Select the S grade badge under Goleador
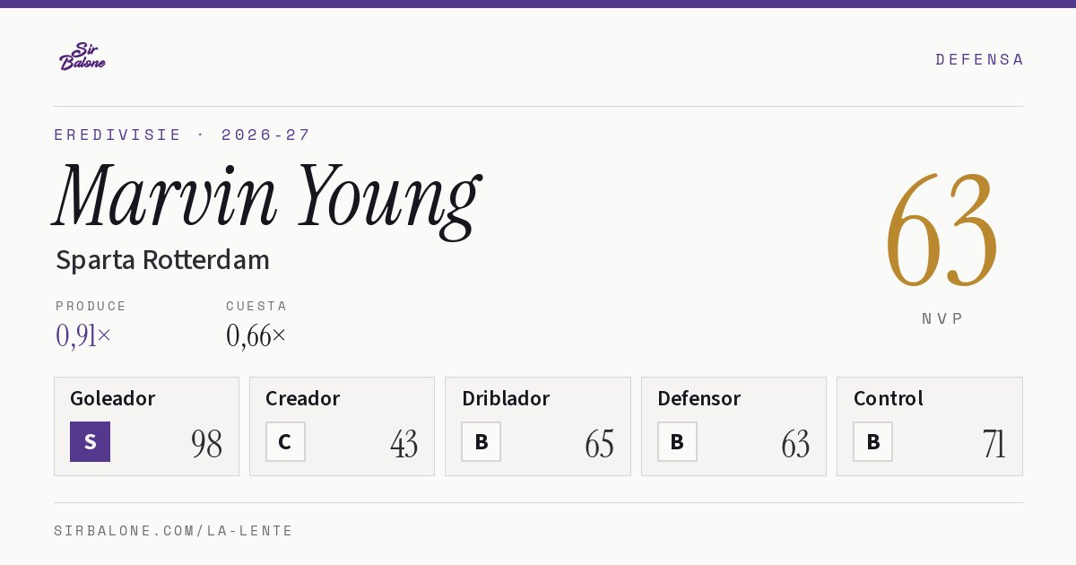Viewport: 1076px width, 565px height. click(90, 441)
